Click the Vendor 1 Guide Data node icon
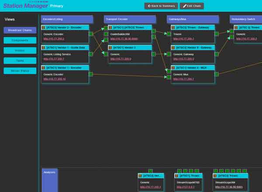Viewport: 262px width, 192px height. (43, 48)
